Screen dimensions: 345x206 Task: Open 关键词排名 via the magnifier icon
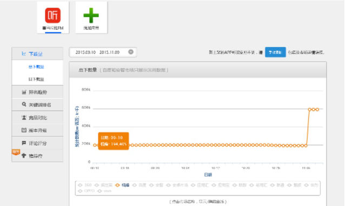pos(24,105)
